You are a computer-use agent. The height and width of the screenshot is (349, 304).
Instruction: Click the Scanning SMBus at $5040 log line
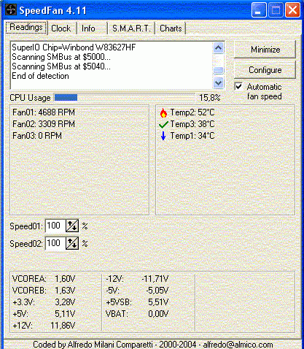pos(61,66)
